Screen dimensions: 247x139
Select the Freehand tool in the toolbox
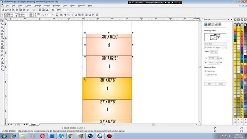tap(2, 31)
